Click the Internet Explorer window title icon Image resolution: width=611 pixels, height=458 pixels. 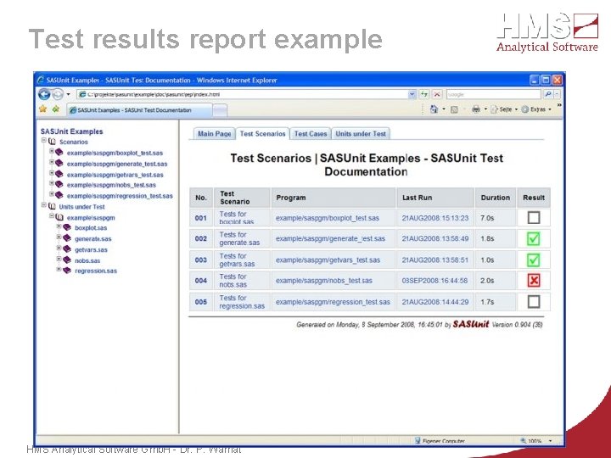pyautogui.click(x=41, y=80)
